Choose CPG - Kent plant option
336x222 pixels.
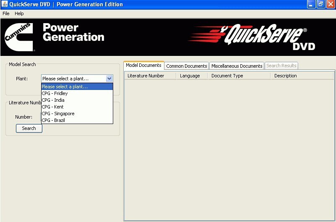pos(77,107)
